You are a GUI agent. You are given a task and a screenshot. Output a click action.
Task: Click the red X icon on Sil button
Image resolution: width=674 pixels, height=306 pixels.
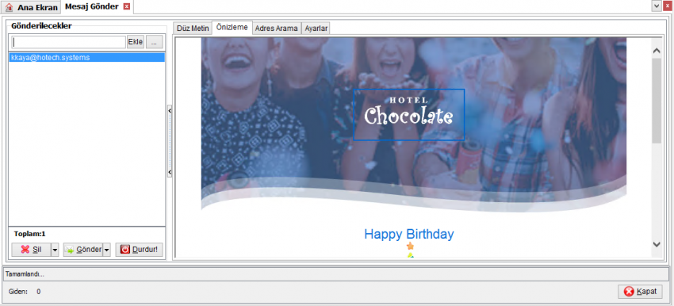point(25,250)
